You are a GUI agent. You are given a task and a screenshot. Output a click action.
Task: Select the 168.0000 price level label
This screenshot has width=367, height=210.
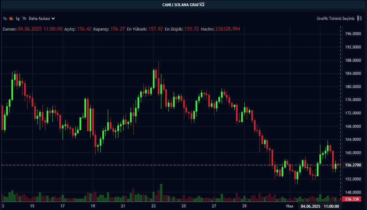click(353, 126)
